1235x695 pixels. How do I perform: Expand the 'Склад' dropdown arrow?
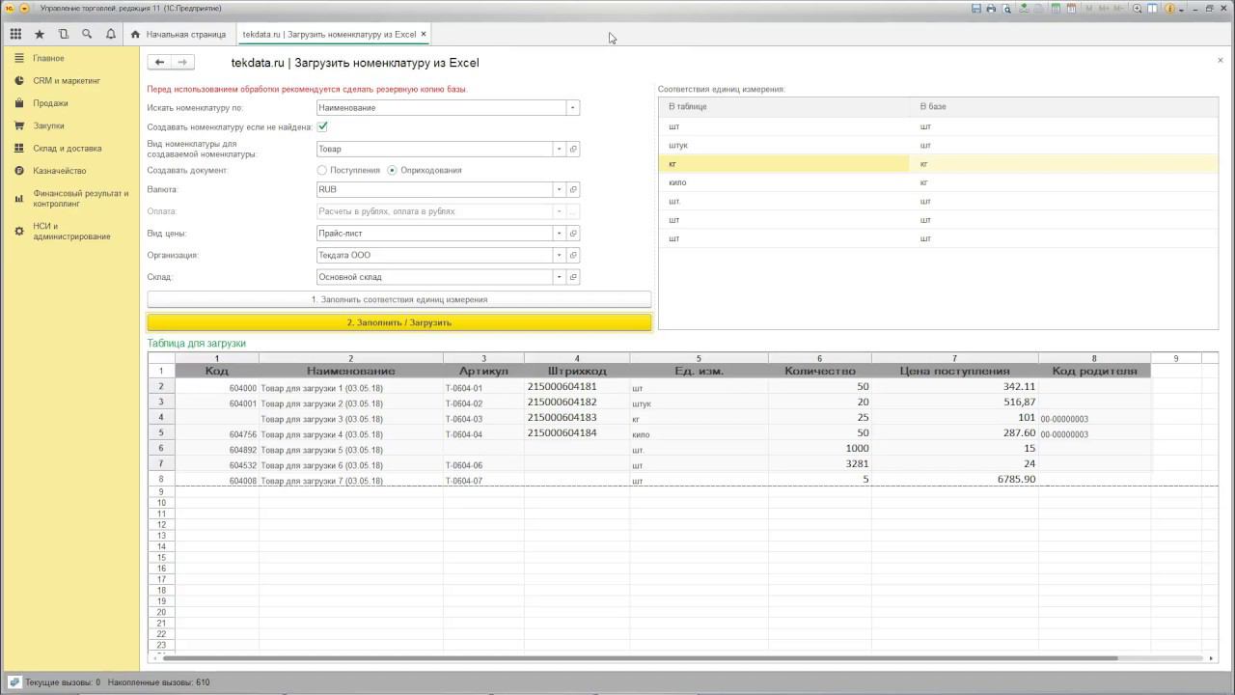pyautogui.click(x=558, y=277)
